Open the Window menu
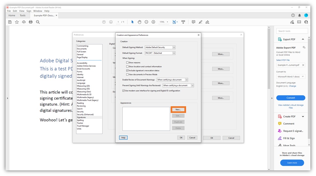The height and width of the screenshot is (176, 316). tap(38, 11)
